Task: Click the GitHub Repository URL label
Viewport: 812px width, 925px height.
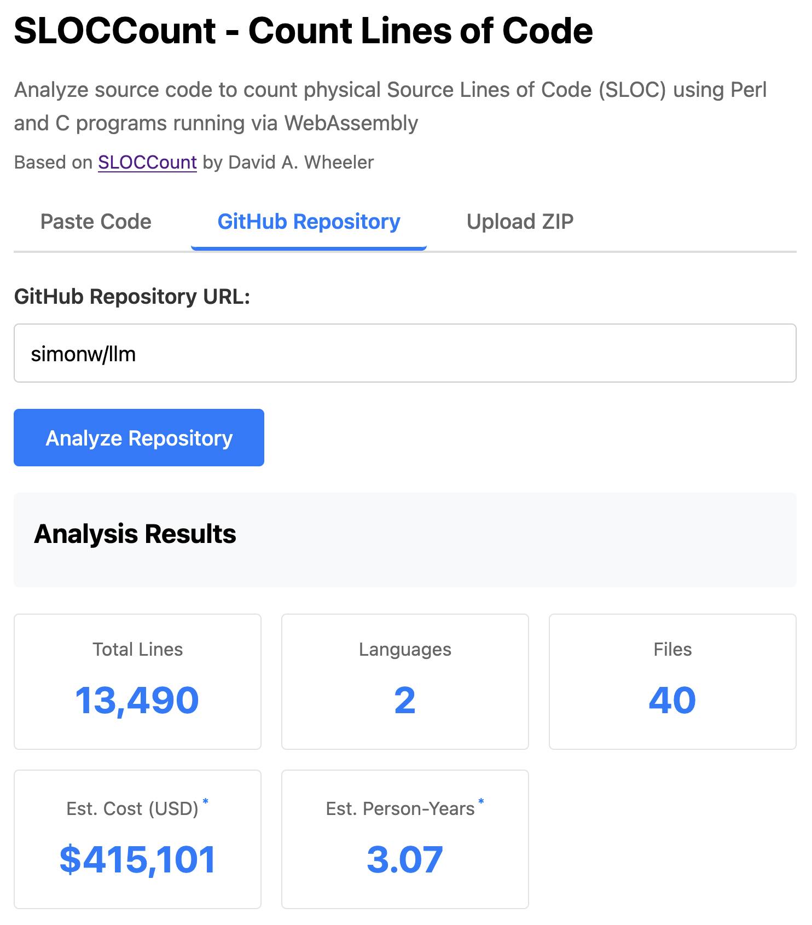Action: [132, 297]
